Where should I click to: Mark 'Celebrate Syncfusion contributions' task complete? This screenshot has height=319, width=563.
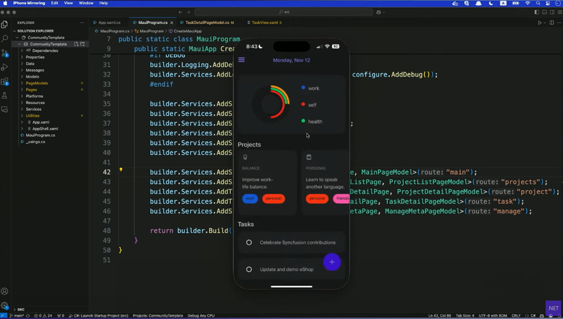pyautogui.click(x=249, y=242)
